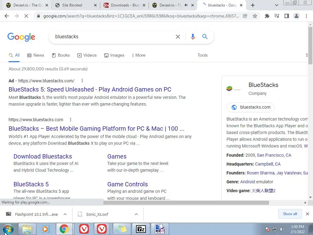Open San Francisco, CA link
The width and height of the screenshot is (313, 235).
274,155
